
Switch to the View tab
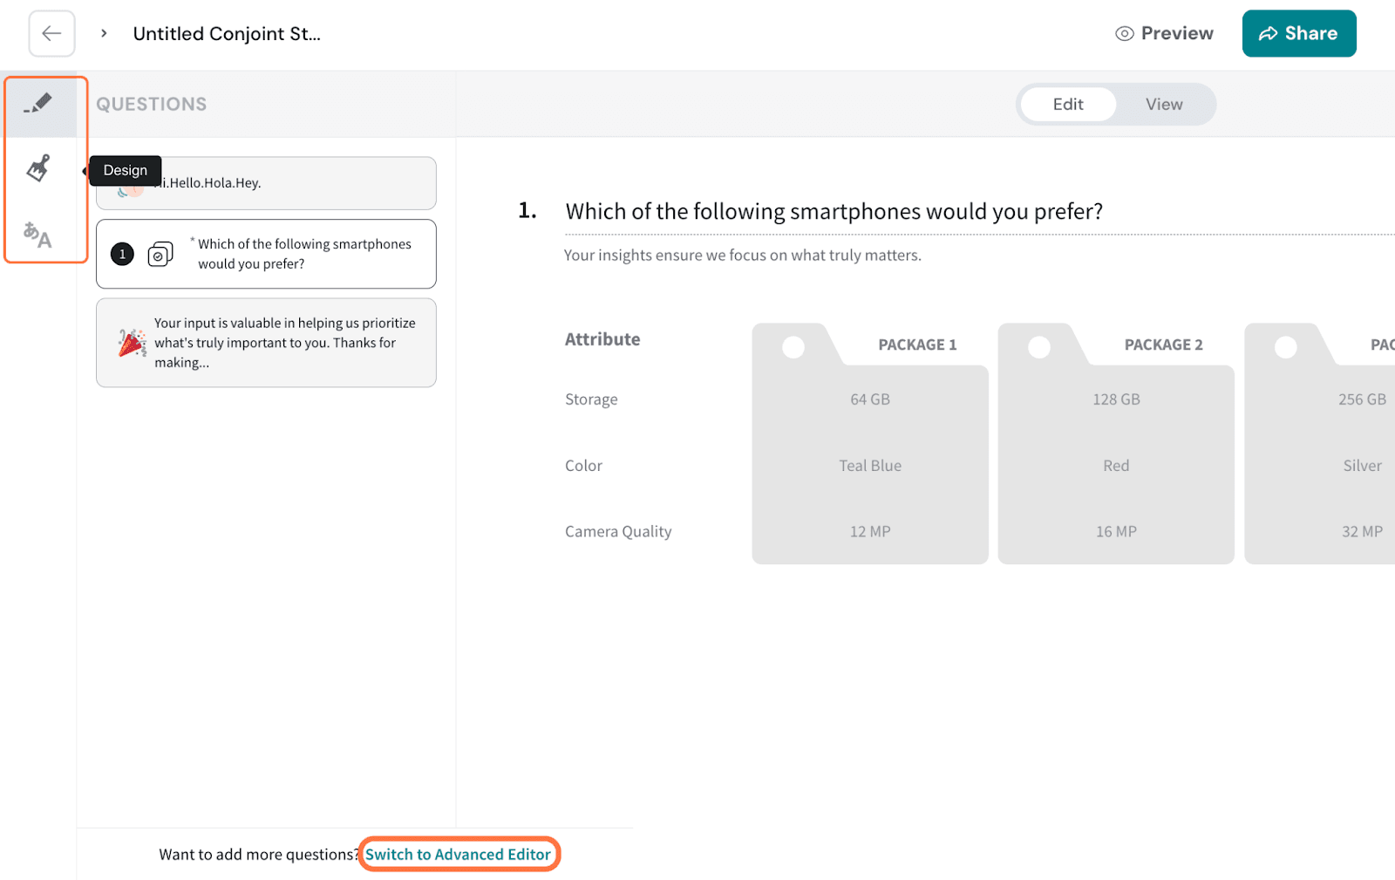[x=1163, y=105]
